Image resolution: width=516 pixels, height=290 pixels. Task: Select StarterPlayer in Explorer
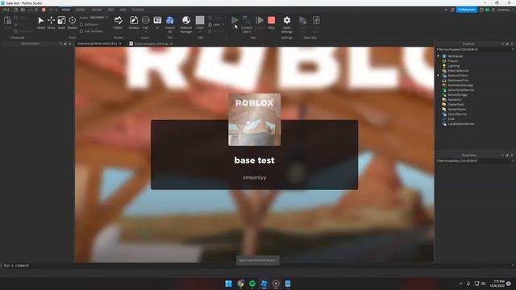pos(456,110)
